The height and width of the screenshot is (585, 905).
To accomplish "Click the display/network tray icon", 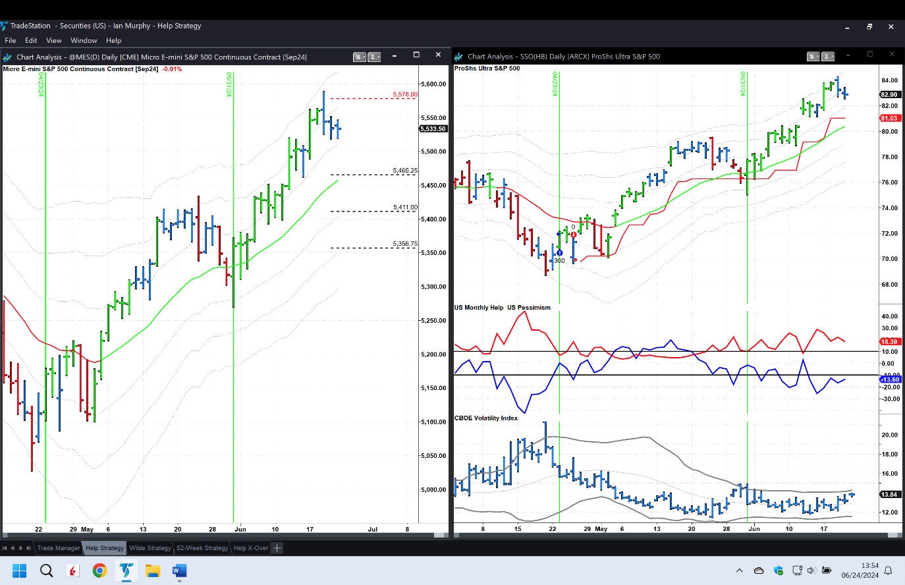I will click(797, 571).
